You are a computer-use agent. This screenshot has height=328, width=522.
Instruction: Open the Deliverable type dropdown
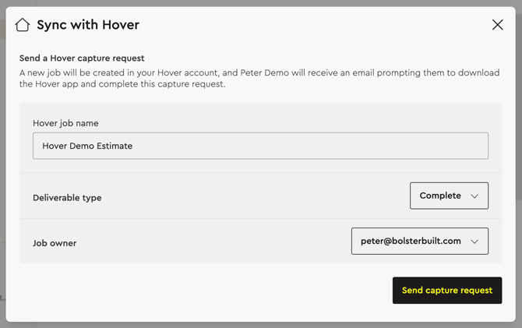pyautogui.click(x=449, y=196)
